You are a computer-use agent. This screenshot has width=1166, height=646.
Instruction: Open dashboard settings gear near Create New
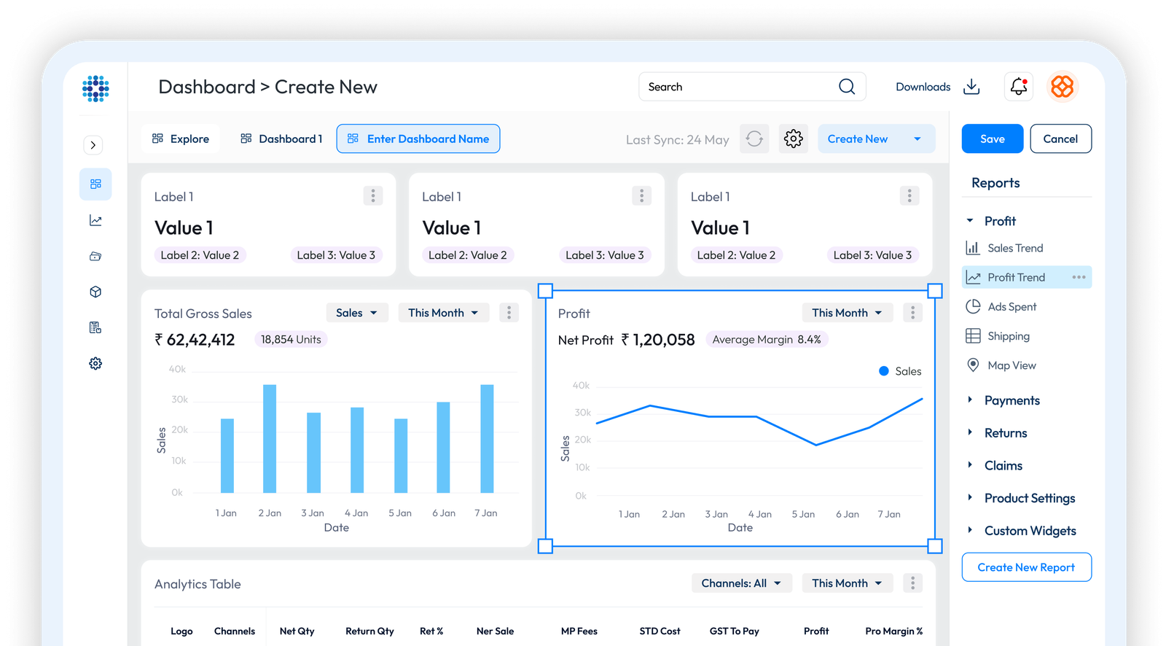[793, 139]
